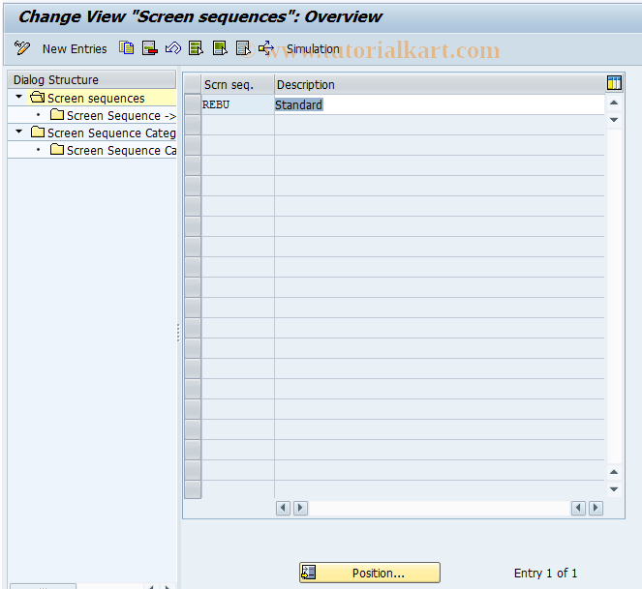Click the Description column header
The image size is (642, 589).
(x=440, y=85)
